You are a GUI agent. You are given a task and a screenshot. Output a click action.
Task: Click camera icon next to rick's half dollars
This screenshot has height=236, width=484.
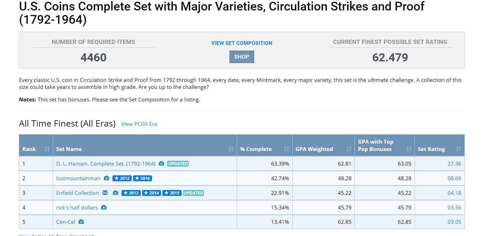coord(104,207)
